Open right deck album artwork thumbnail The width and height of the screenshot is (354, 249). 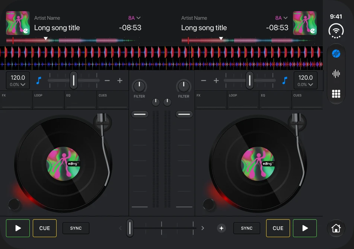click(305, 23)
